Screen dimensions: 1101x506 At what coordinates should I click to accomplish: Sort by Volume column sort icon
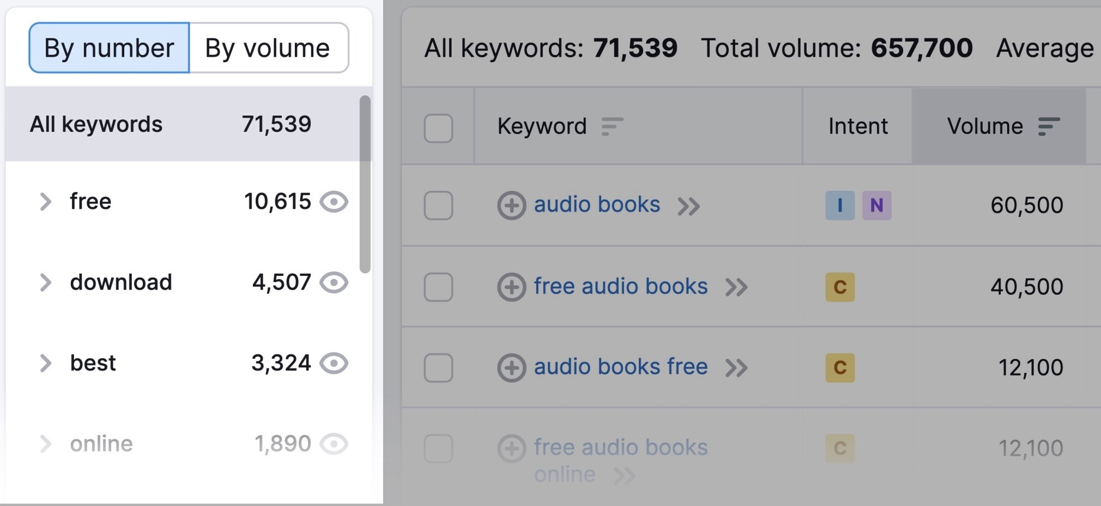1049,126
